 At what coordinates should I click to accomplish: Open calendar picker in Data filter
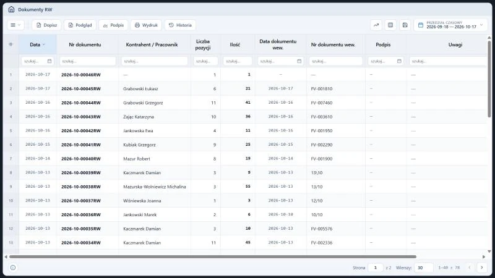point(49,61)
